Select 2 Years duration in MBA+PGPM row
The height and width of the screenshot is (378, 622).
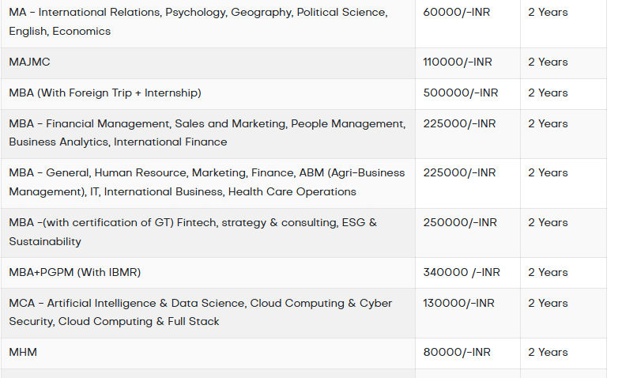click(548, 272)
